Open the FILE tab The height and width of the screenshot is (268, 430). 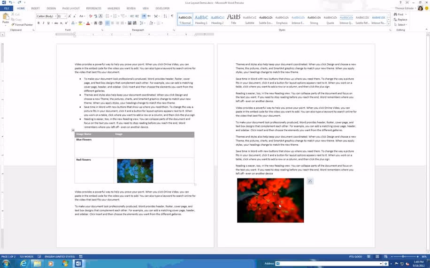tap(7, 8)
